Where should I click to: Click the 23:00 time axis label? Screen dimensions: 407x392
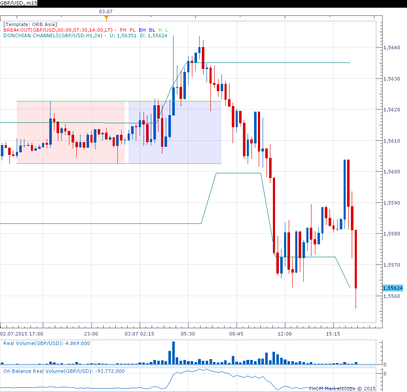(91, 334)
